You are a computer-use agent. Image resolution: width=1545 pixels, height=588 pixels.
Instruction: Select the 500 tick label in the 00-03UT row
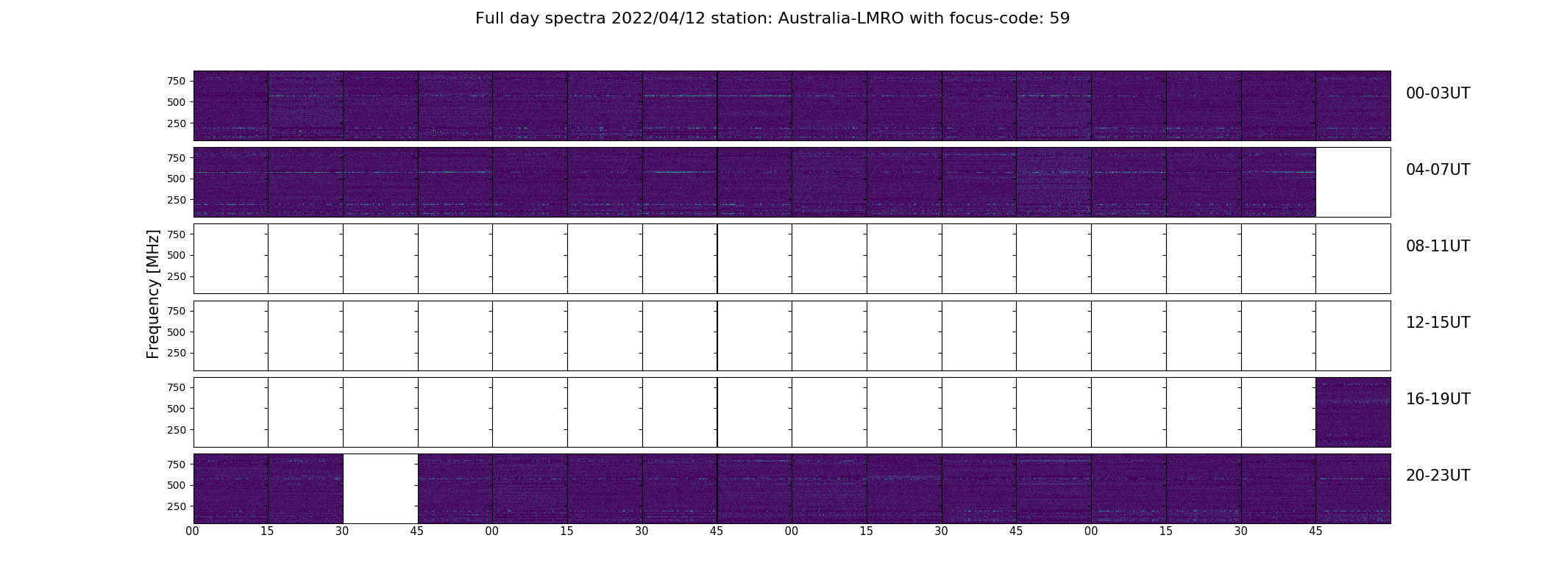177,102
